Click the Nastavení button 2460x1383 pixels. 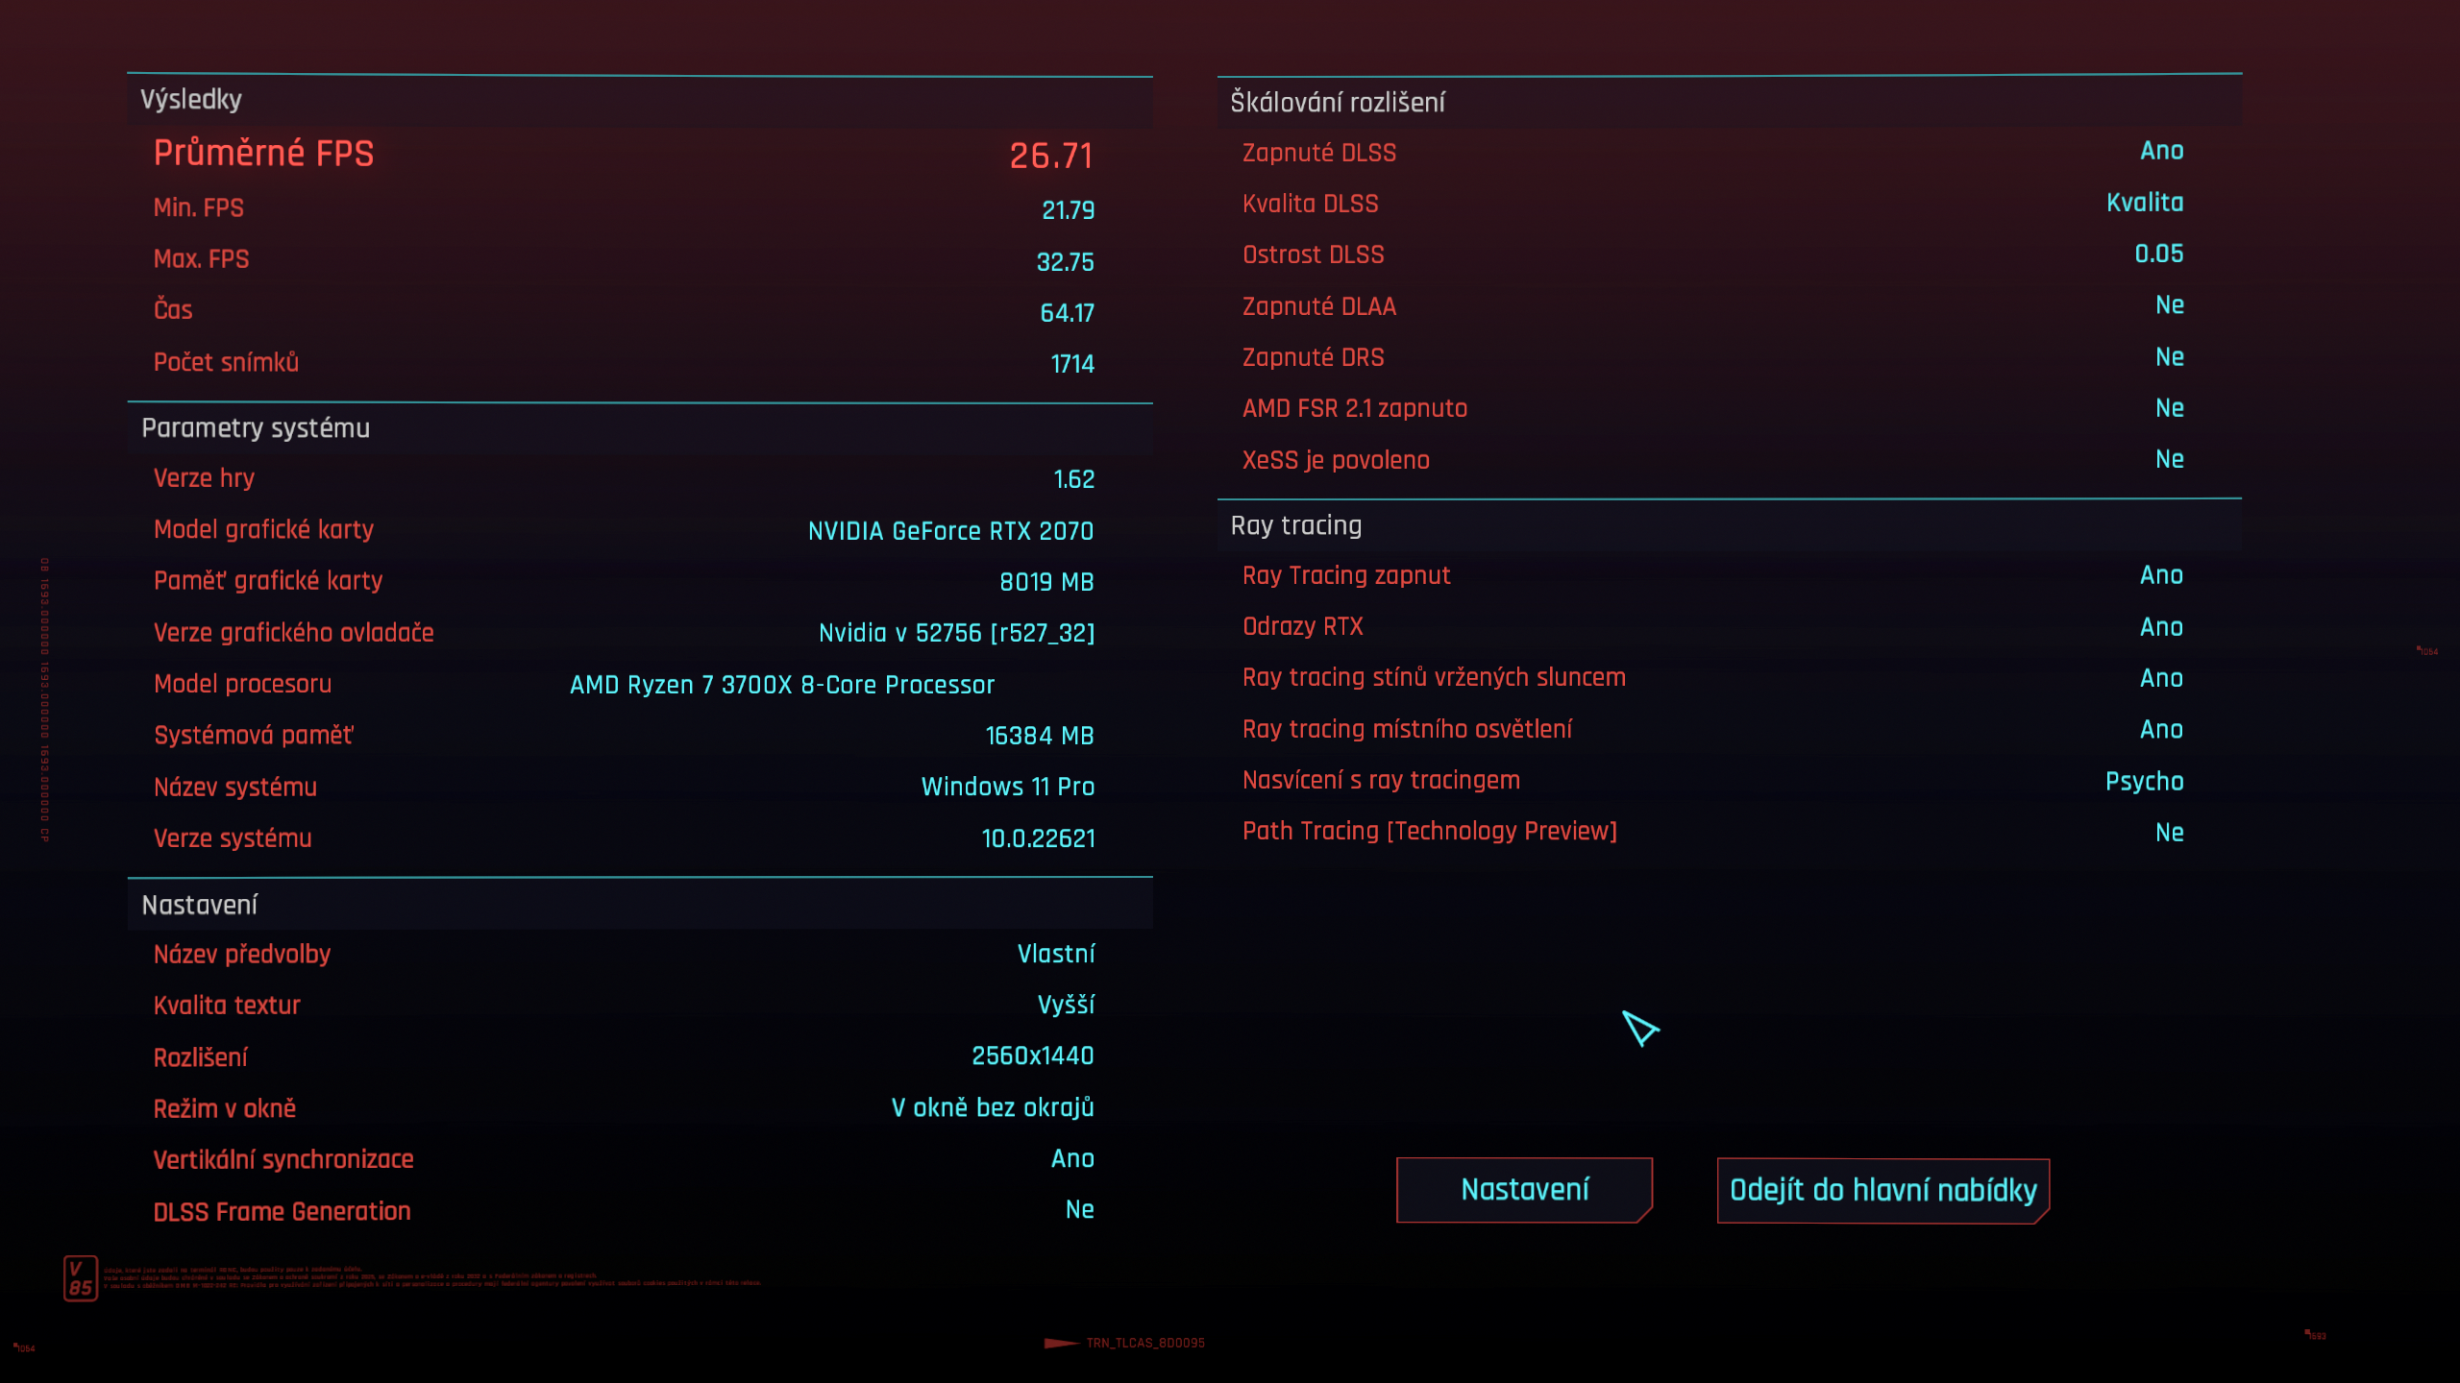tap(1524, 1189)
